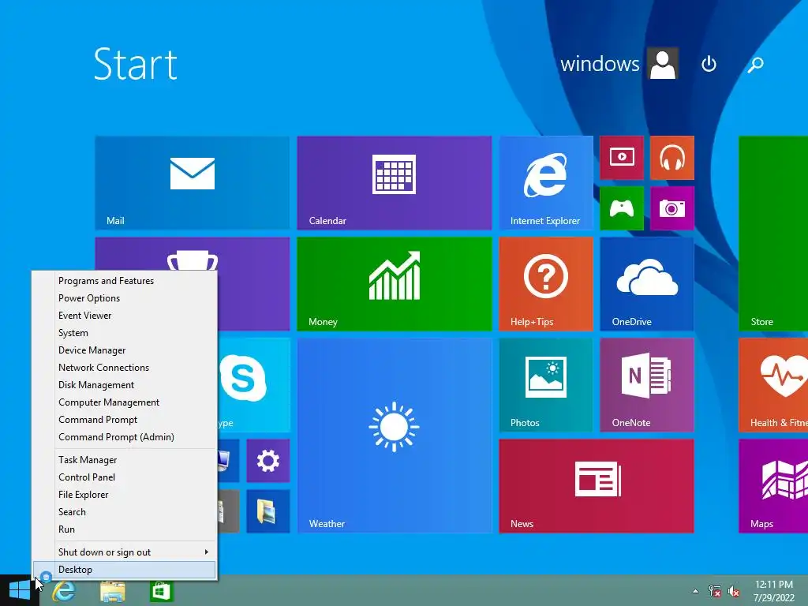Choose System in the menu
808x606 pixels.
point(125,333)
